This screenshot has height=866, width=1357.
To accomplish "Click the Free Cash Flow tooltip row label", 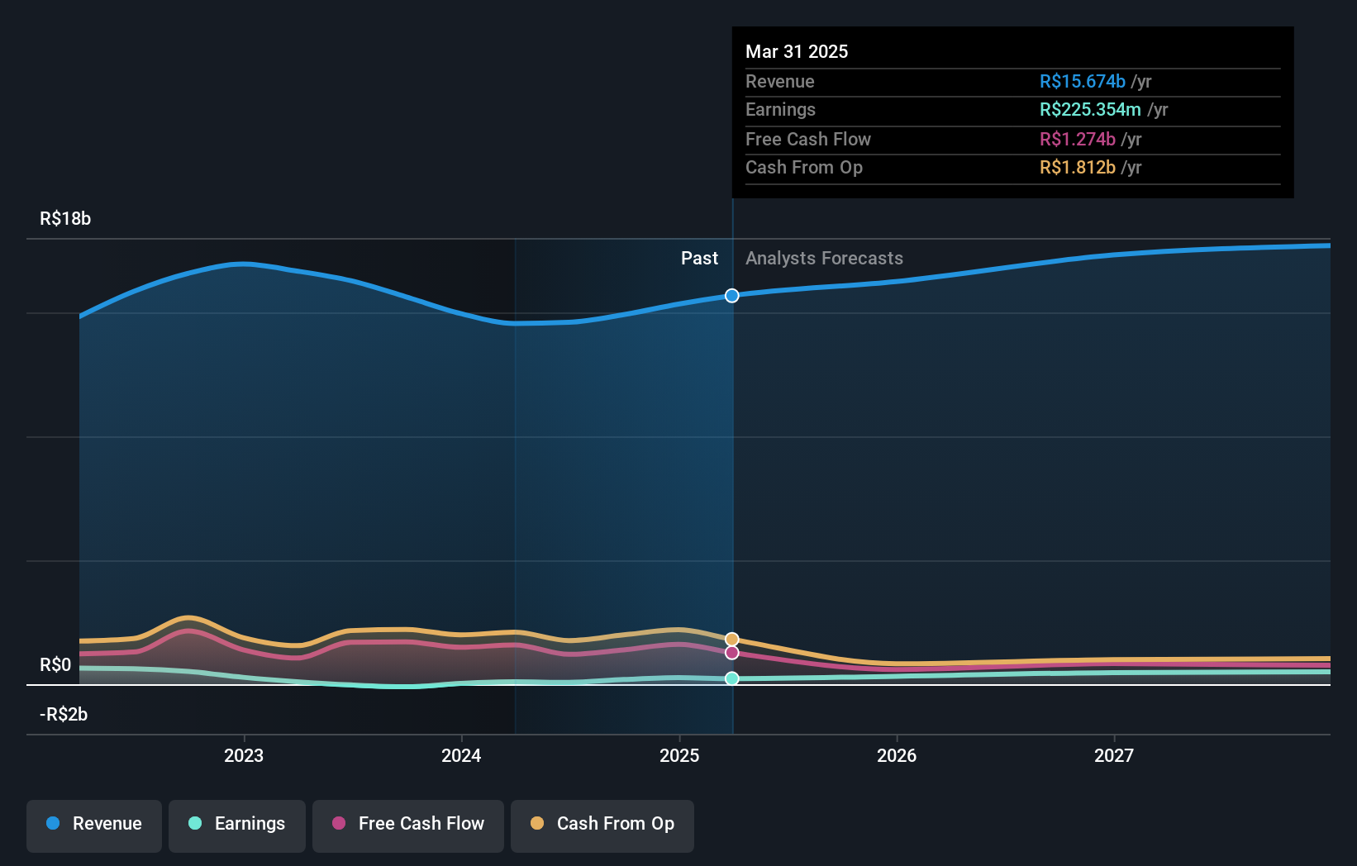I will (807, 140).
